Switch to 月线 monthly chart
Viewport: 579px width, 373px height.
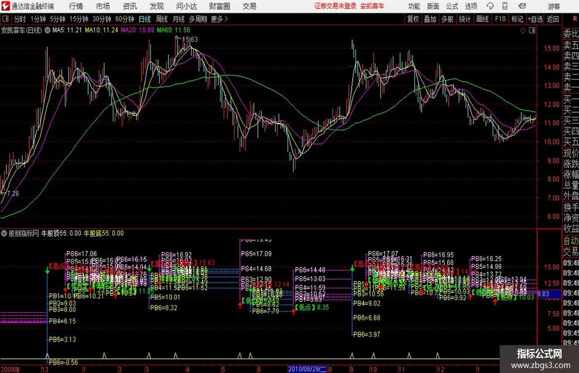tap(179, 19)
